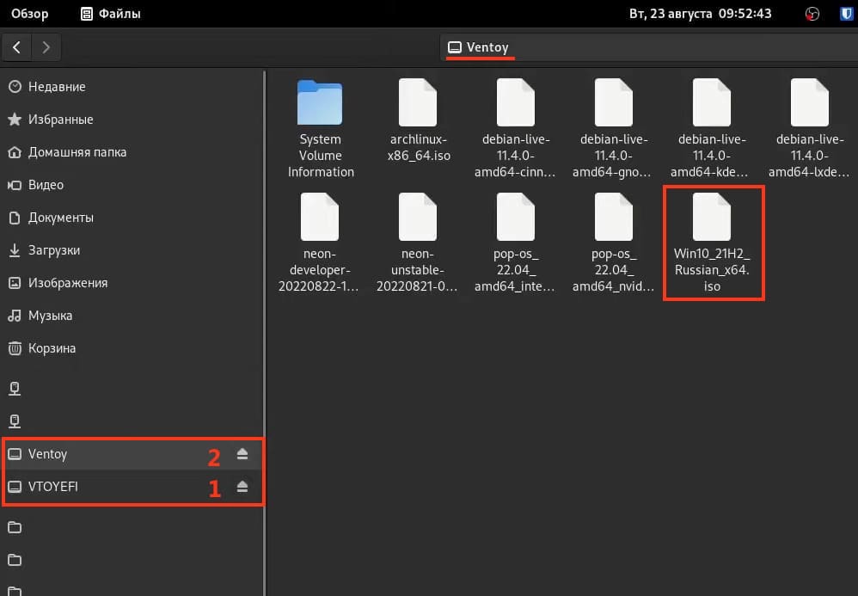This screenshot has height=596, width=858.
Task: Eject the Ventoy drive
Action: pyautogui.click(x=242, y=454)
